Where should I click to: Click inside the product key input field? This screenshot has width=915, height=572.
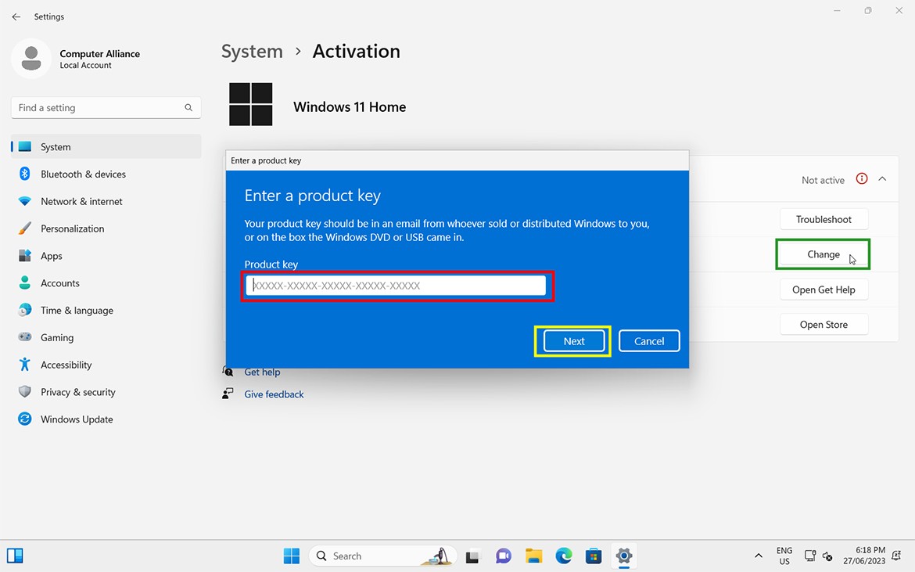pos(397,286)
